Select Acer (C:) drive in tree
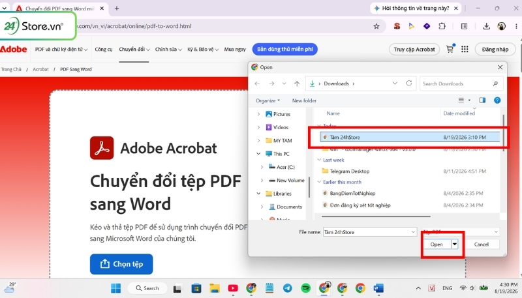 (x=286, y=167)
